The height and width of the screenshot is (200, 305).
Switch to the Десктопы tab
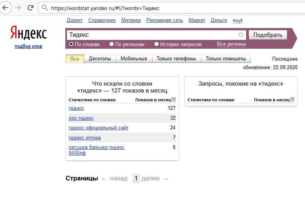tap(100, 59)
